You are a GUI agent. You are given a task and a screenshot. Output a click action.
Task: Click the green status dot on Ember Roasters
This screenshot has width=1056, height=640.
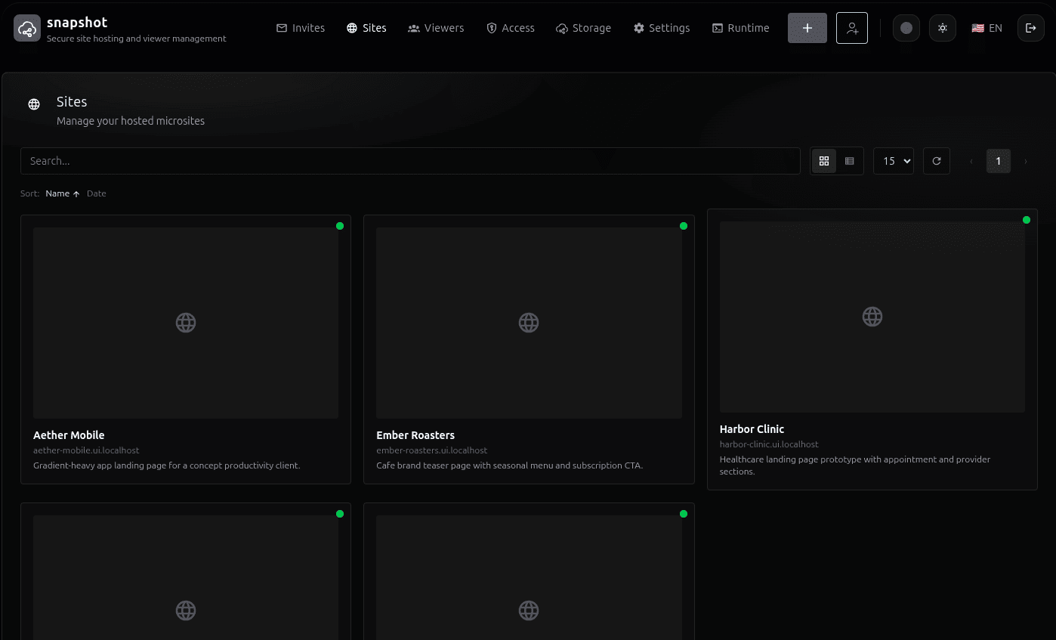tap(684, 226)
